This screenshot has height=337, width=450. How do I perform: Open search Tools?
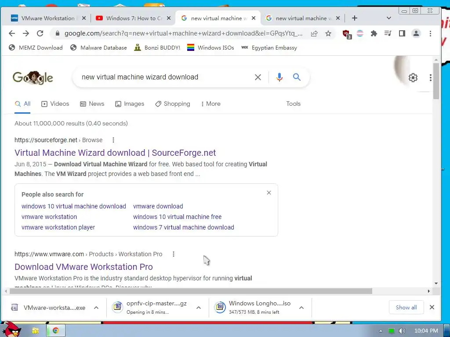pyautogui.click(x=293, y=104)
